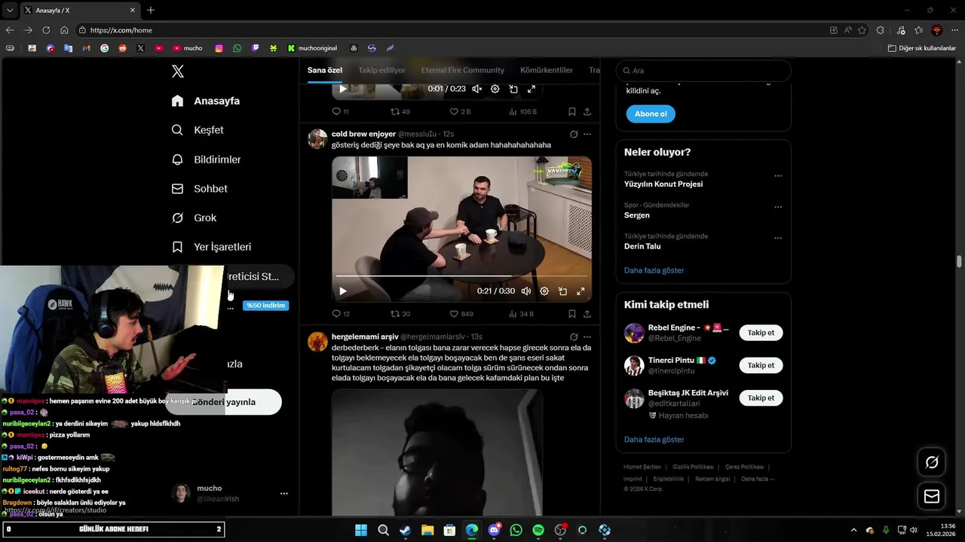965x542 pixels.
Task: Open the floating Grok button
Action: pyautogui.click(x=932, y=462)
